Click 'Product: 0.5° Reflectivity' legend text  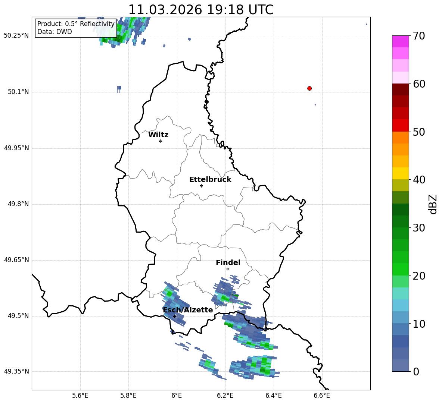tap(76, 23)
